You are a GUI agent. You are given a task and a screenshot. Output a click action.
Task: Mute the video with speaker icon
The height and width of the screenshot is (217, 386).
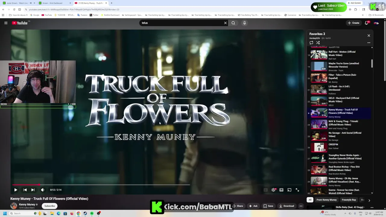(x=43, y=190)
